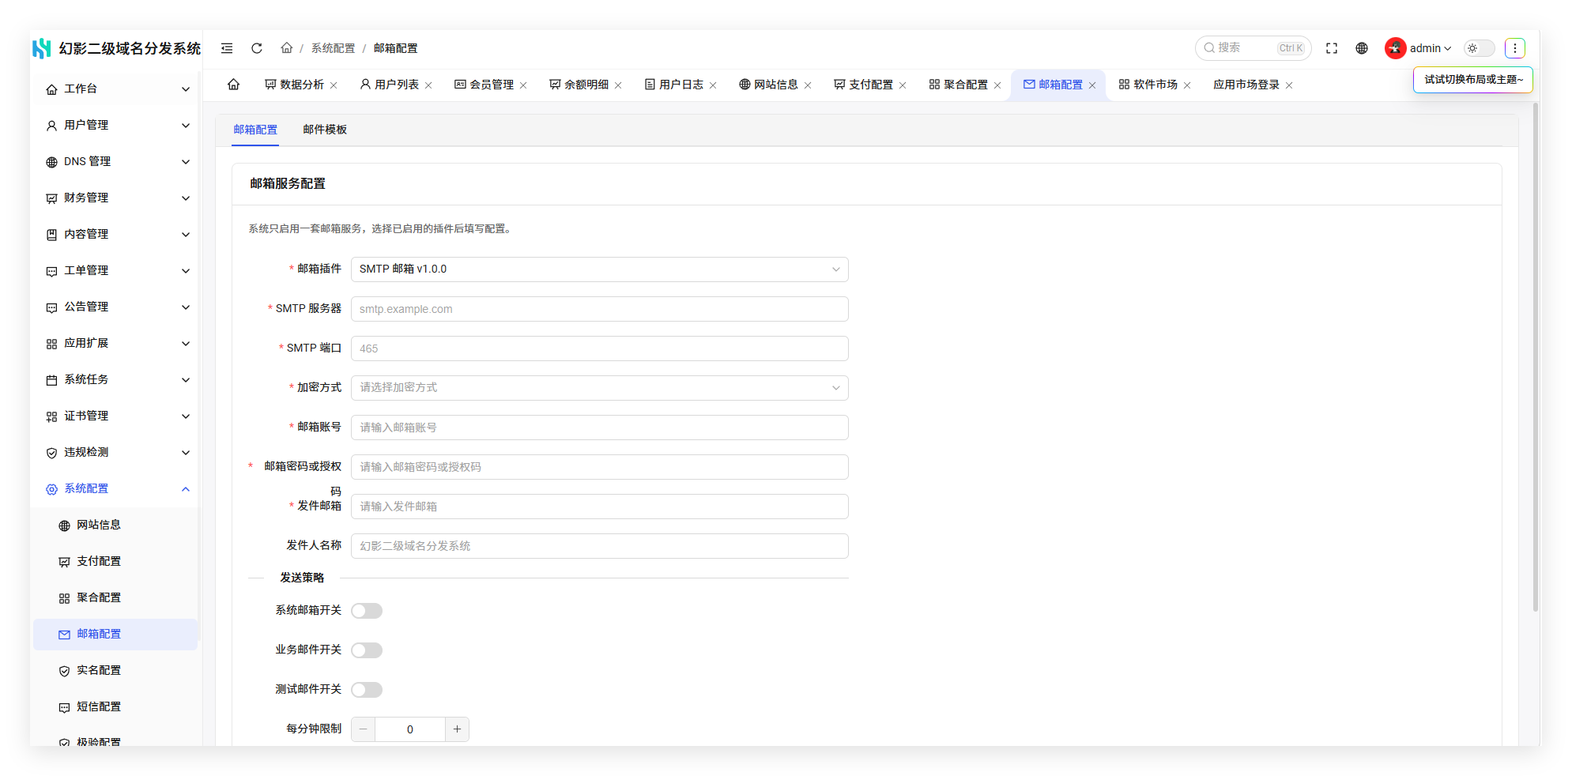This screenshot has height=776, width=1572.
Task: Open the language globe icon
Action: [1362, 48]
